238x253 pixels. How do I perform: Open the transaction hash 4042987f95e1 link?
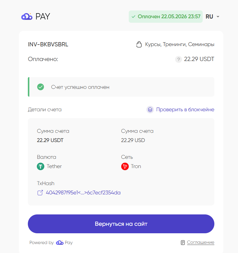point(83,193)
